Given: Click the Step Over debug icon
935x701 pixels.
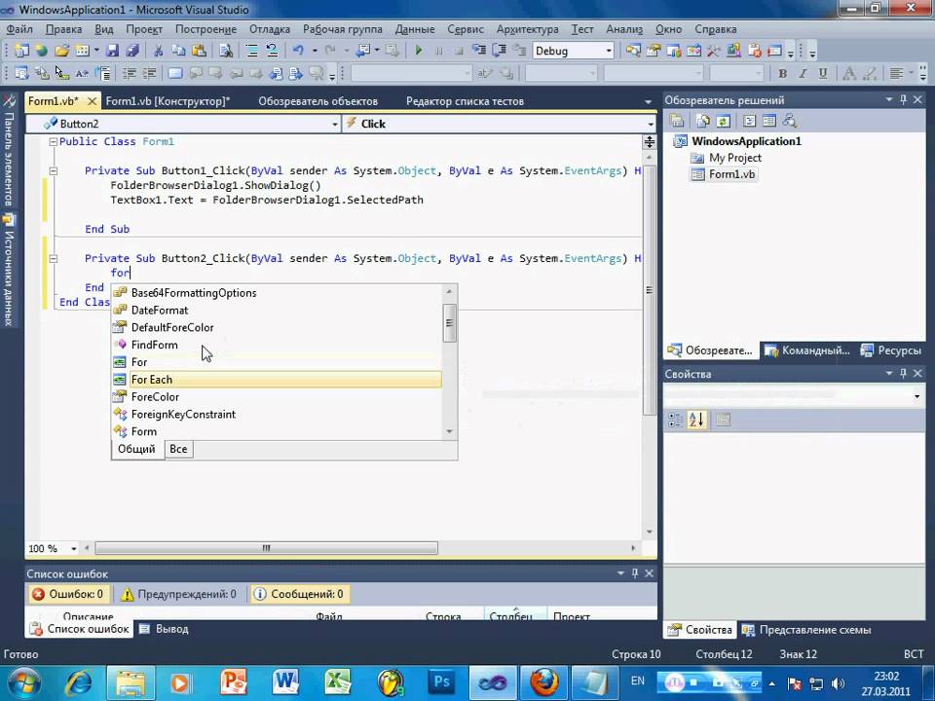Looking at the screenshot, I should (x=499, y=51).
